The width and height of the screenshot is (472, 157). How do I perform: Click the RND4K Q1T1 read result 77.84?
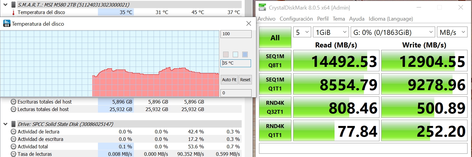tap(336, 130)
